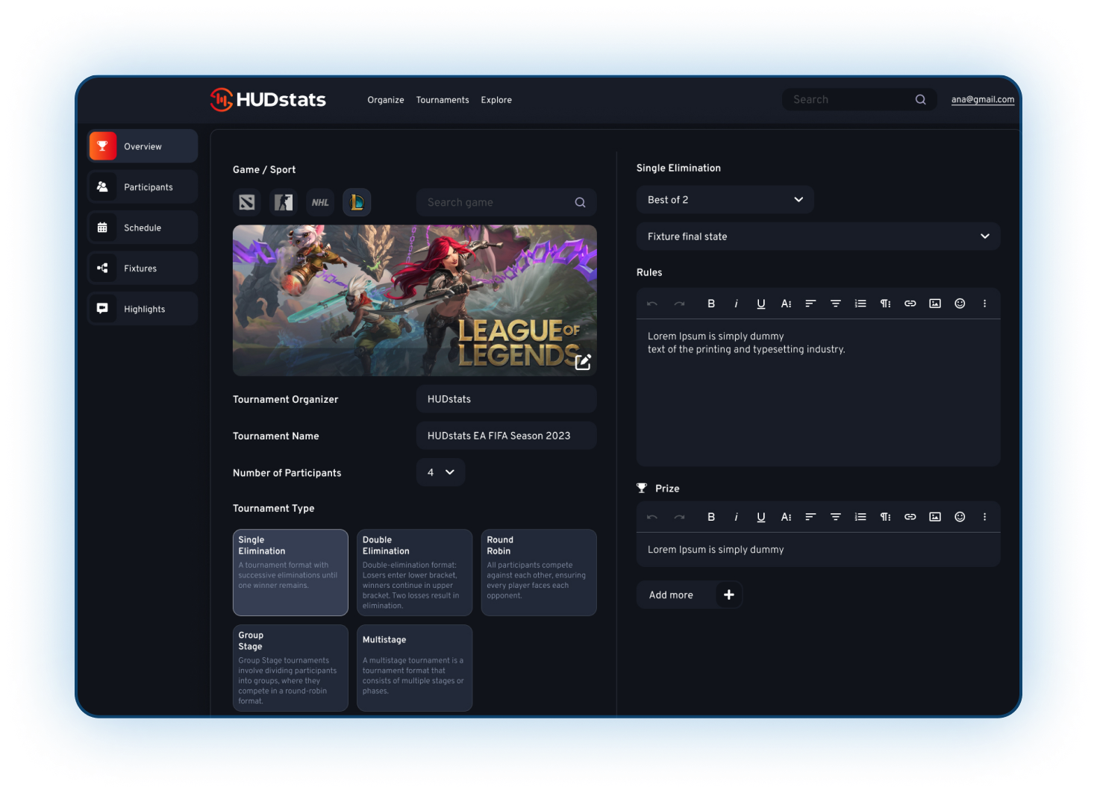
Task: Insert an image in Rules editor
Action: [x=935, y=304]
